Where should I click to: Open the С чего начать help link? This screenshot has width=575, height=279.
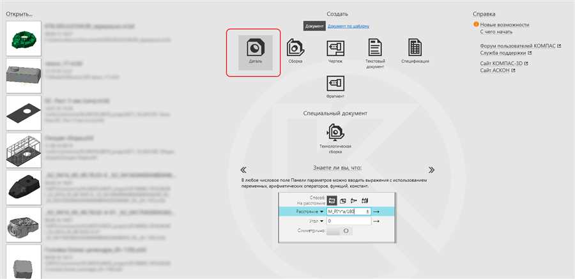tap(496, 31)
